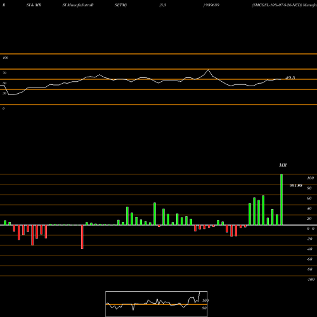
Task: Click the RSI line's highest peak
Action: click(208, 70)
